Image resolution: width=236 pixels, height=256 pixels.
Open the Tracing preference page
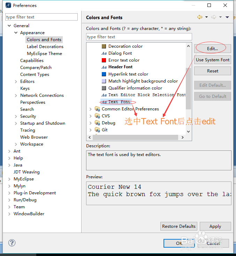pyautogui.click(x=28, y=130)
